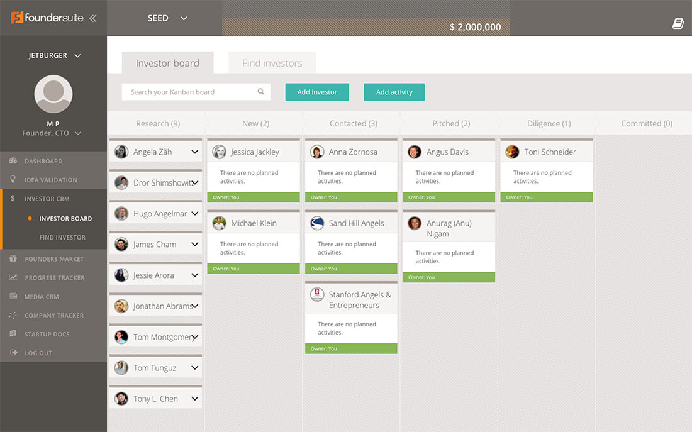
Task: Select the Investor board tab
Action: 167,62
